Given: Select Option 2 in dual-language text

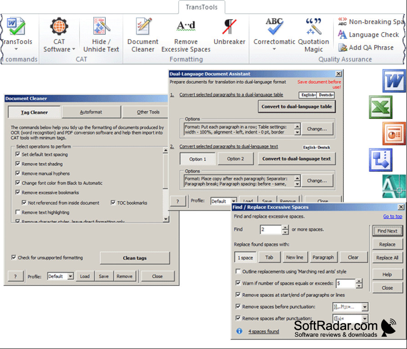Looking at the screenshot, I should tap(236, 158).
